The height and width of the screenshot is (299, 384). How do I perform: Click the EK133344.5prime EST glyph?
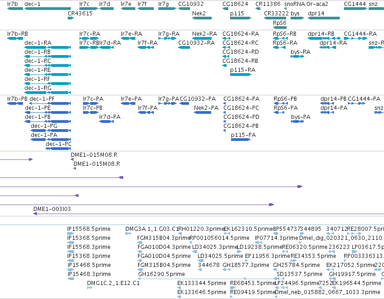(x=179, y=287)
